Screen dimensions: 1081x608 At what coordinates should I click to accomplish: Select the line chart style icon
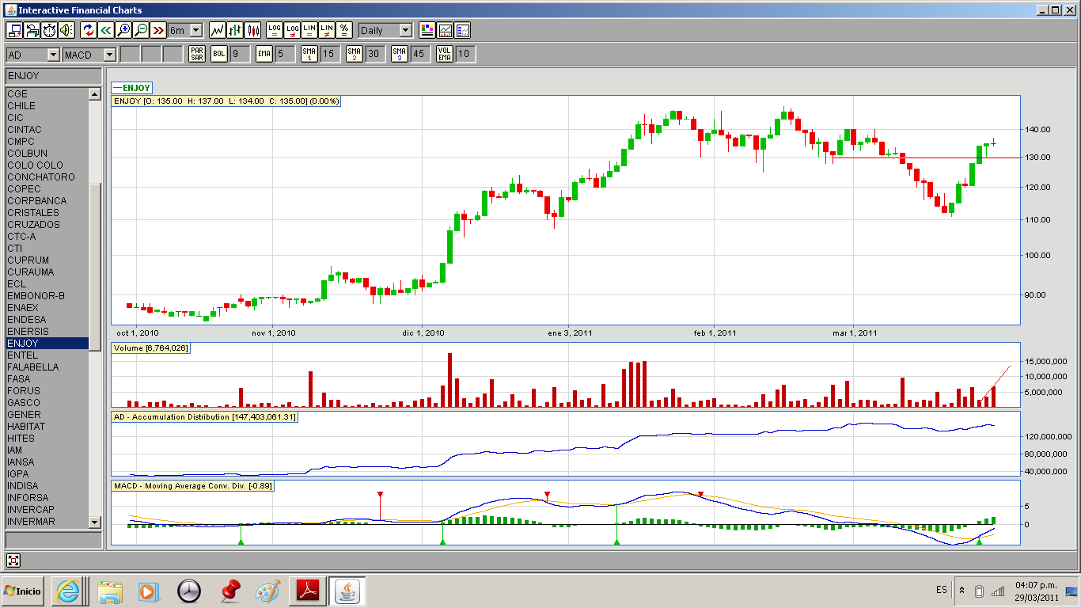tap(218, 30)
